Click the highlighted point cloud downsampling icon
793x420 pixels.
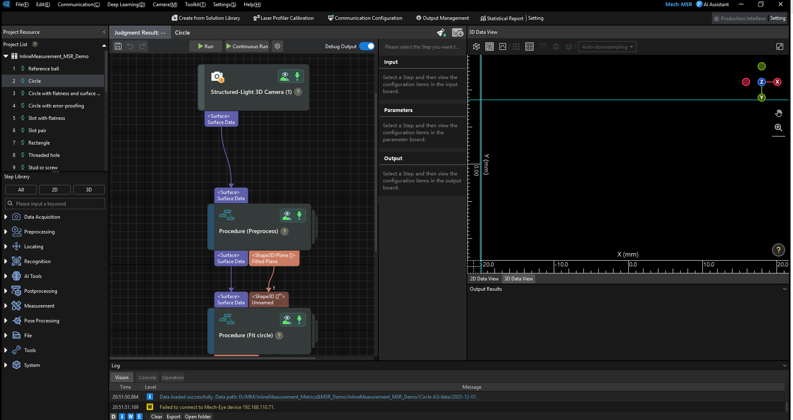529,47
